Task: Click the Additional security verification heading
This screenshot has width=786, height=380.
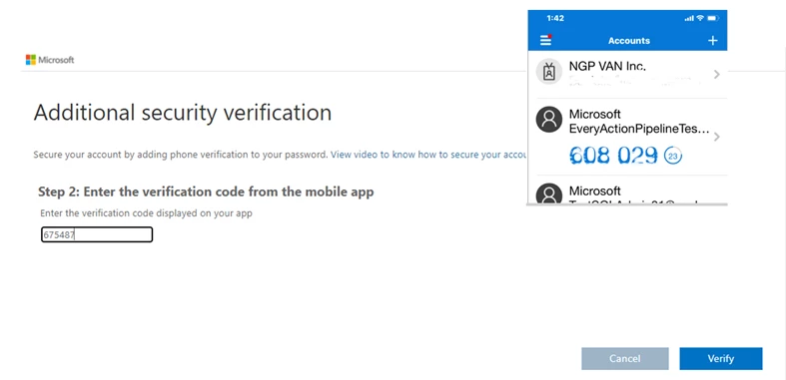Action: pyautogui.click(x=183, y=113)
